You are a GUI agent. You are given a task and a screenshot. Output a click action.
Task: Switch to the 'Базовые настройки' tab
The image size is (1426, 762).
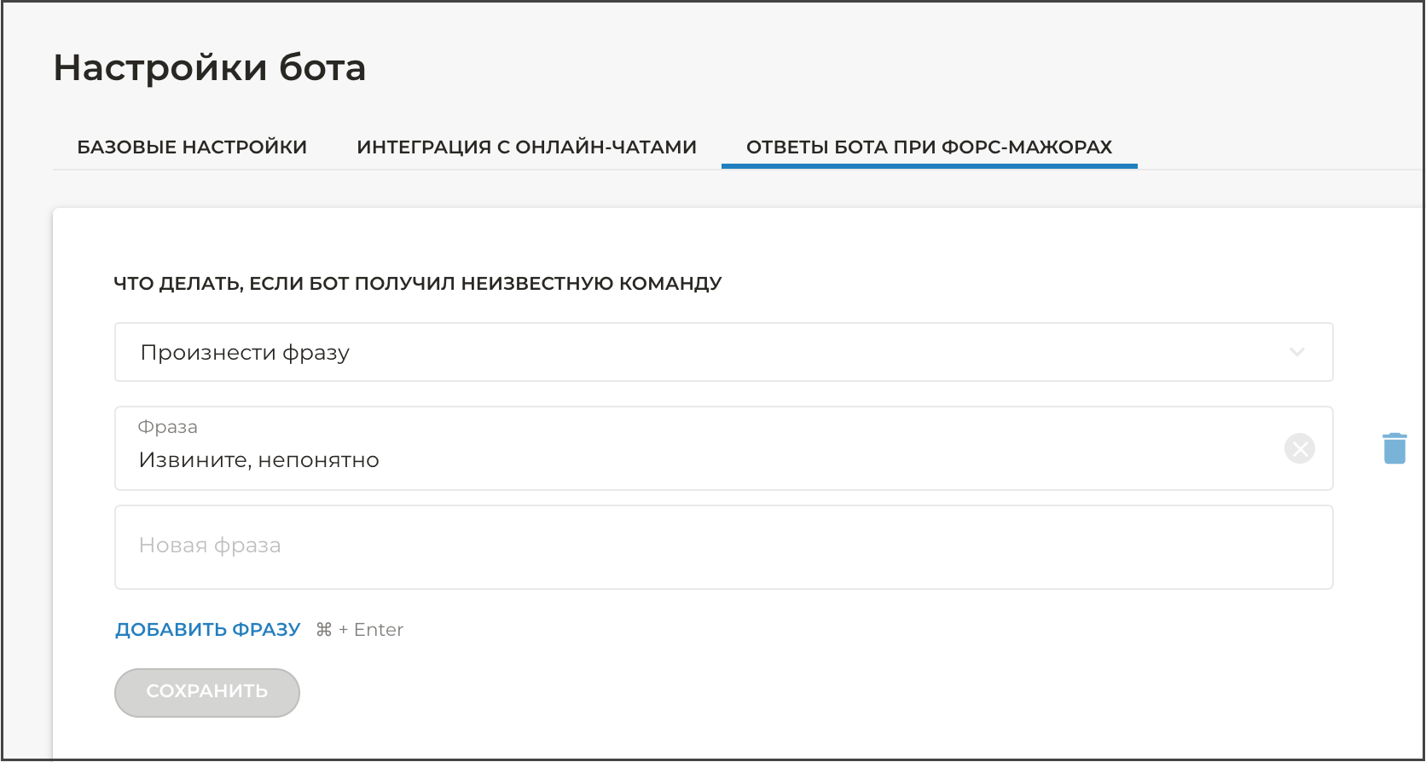(x=192, y=147)
